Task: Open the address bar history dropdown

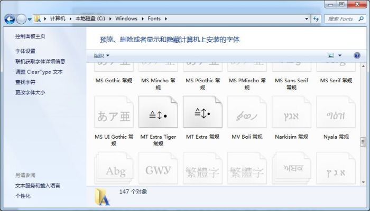Action: pyautogui.click(x=307, y=19)
